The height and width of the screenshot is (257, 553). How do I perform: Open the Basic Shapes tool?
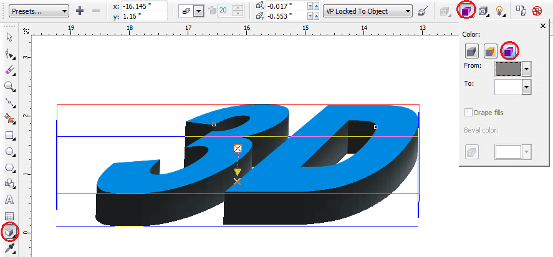coord(9,184)
